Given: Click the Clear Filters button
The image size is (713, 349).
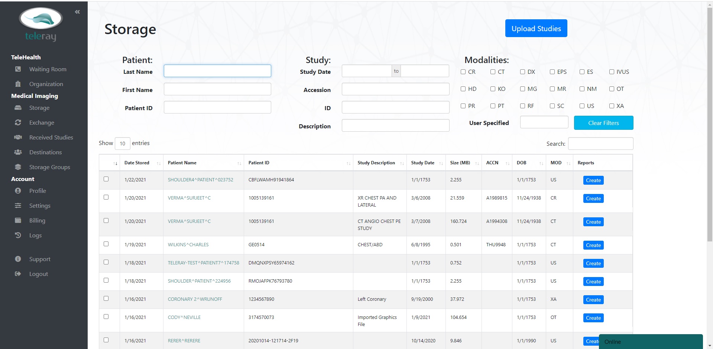Looking at the screenshot, I should [603, 123].
